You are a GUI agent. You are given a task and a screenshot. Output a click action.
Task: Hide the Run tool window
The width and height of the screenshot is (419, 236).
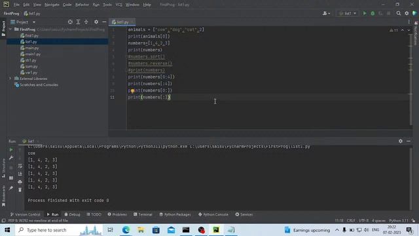point(409,141)
